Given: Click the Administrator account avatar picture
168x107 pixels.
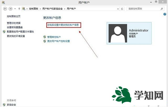Looking at the screenshot, I should (118, 33).
